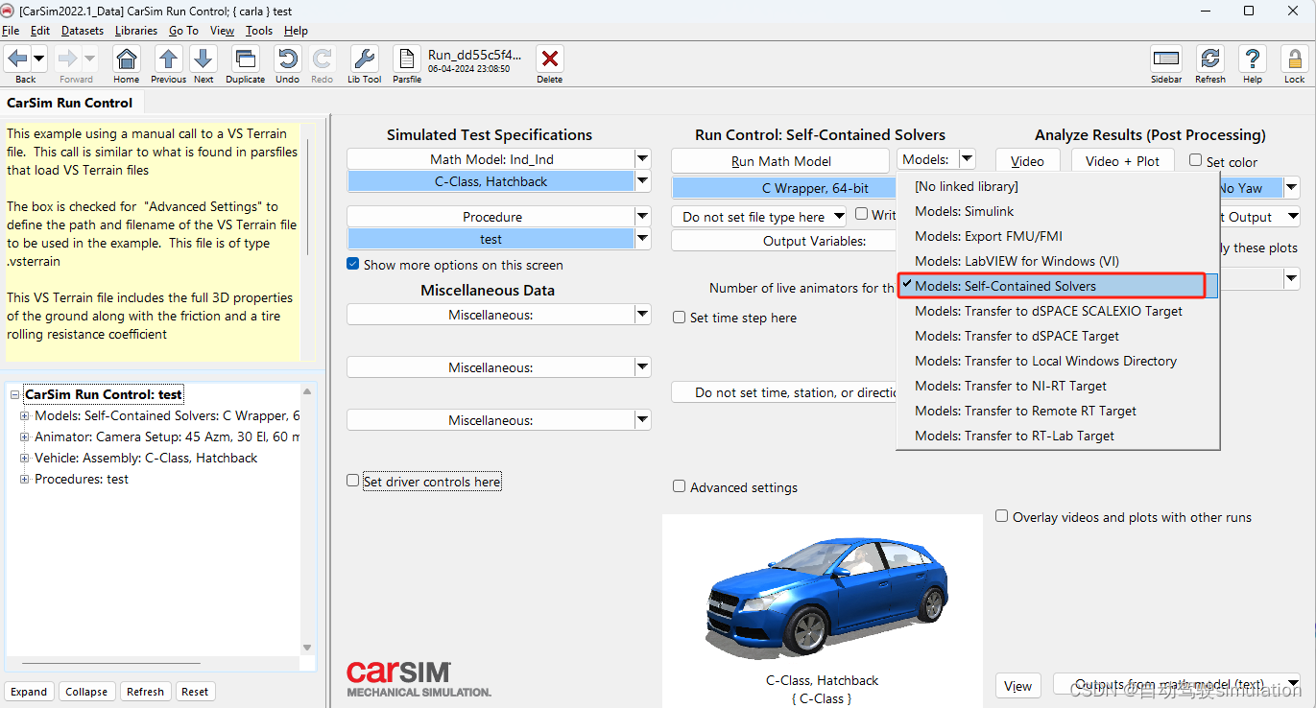Expand Models: Self-Contained Solvers tree node

(24, 415)
